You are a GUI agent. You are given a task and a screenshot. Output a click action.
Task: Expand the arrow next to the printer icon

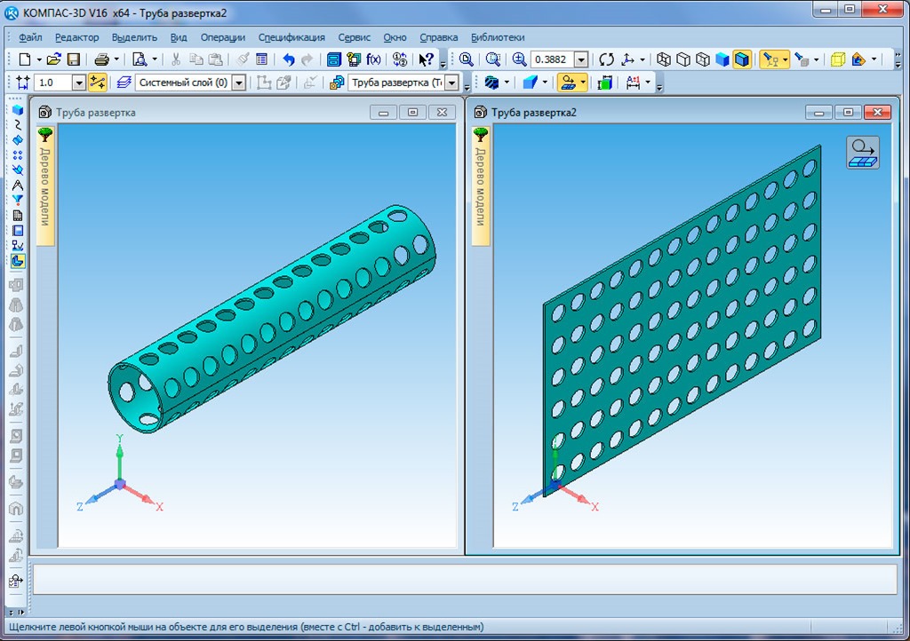(116, 59)
